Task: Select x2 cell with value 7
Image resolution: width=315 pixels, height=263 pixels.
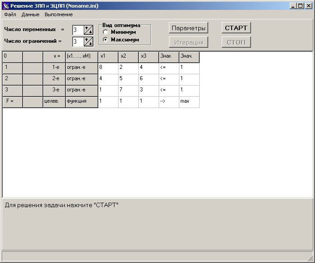Action: (128, 91)
